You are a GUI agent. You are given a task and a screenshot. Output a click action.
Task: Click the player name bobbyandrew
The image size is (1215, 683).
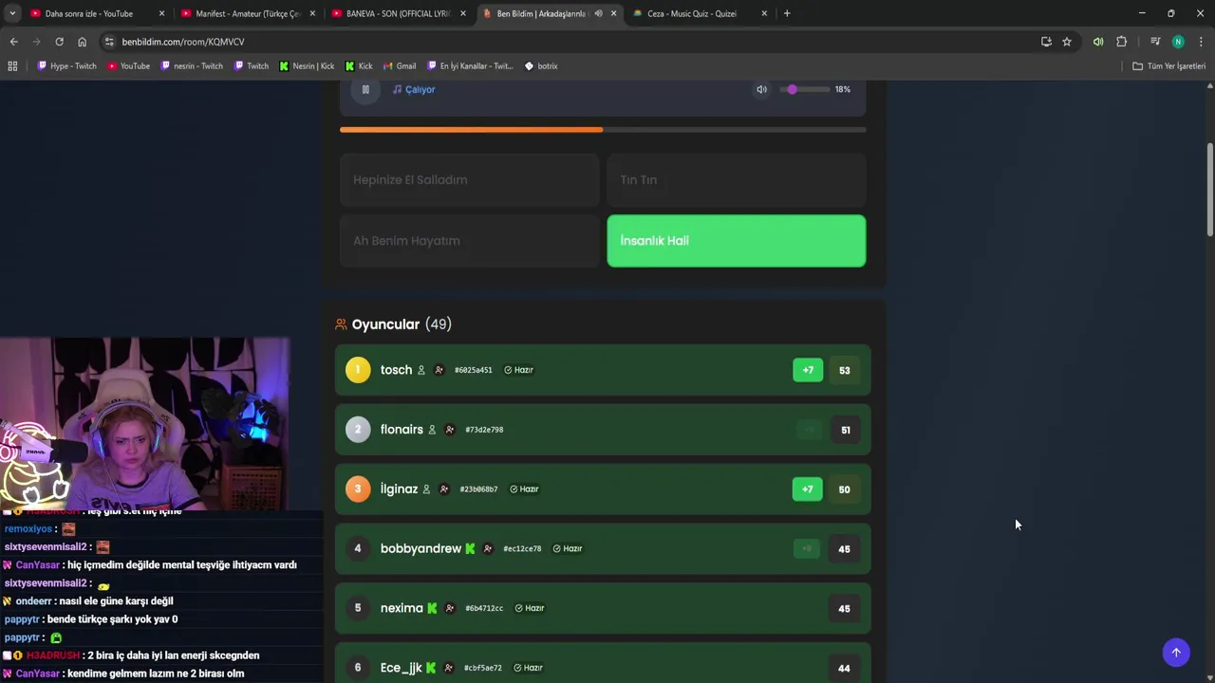421,548
